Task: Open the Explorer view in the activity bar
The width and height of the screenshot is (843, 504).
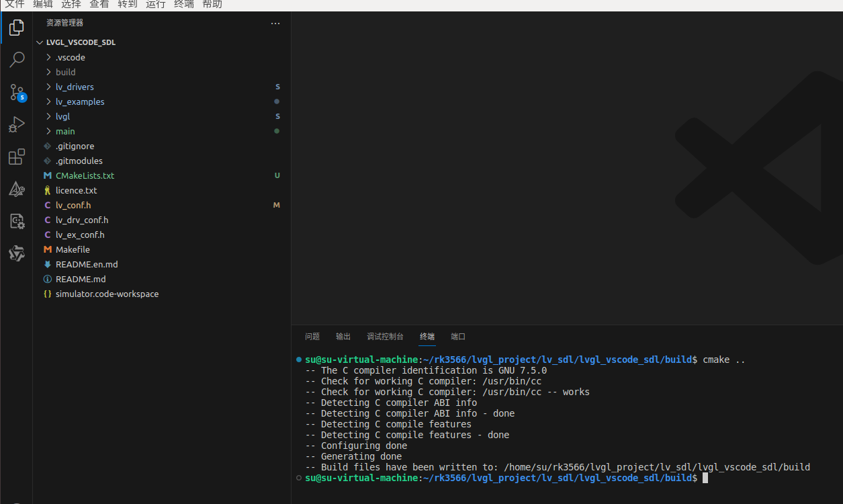Action: click(17, 28)
